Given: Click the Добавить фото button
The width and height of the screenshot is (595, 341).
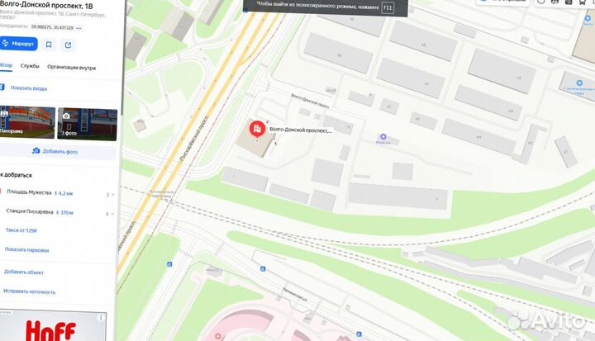Looking at the screenshot, I should click(56, 151).
